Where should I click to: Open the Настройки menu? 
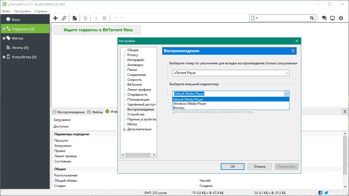tap(22, 11)
